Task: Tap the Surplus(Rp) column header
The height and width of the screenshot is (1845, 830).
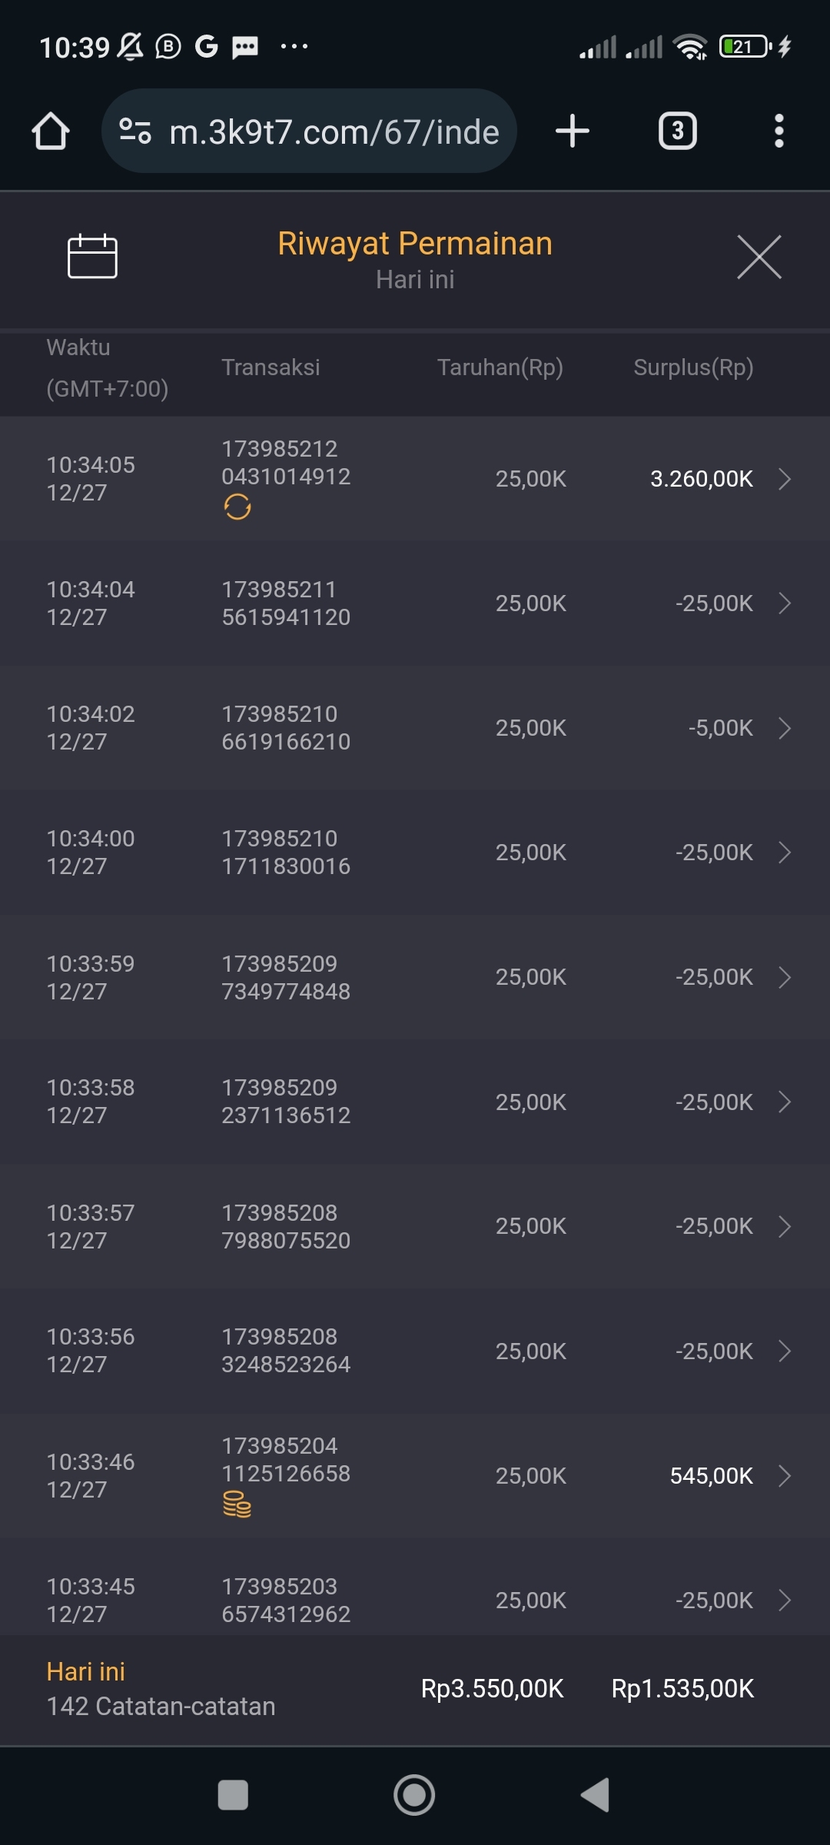Action: (693, 367)
